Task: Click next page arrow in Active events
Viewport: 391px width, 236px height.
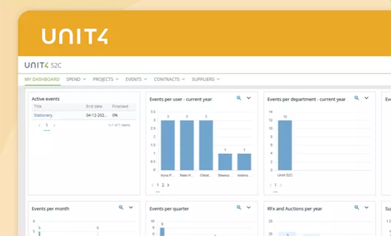Action: [54, 125]
